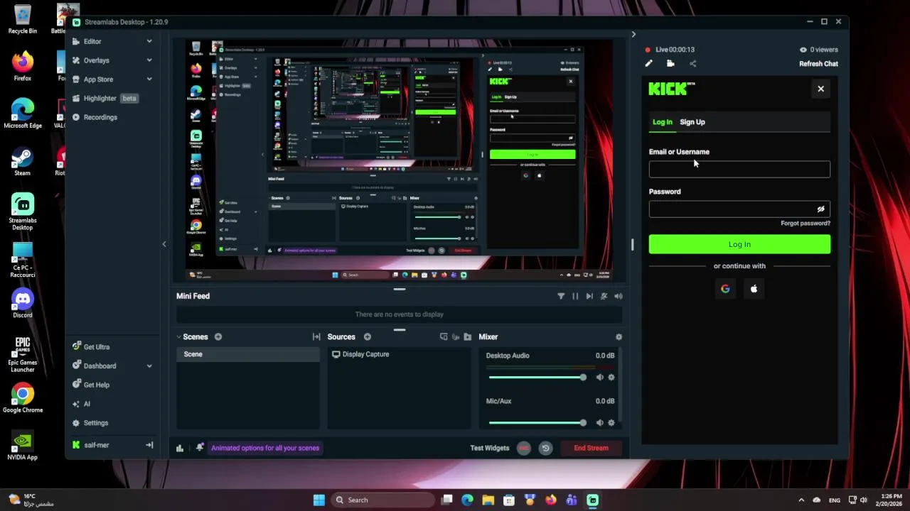
Task: Expand the Overlays chevron
Action: 149,60
